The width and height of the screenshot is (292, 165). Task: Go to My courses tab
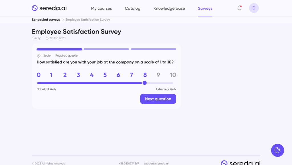point(102,9)
